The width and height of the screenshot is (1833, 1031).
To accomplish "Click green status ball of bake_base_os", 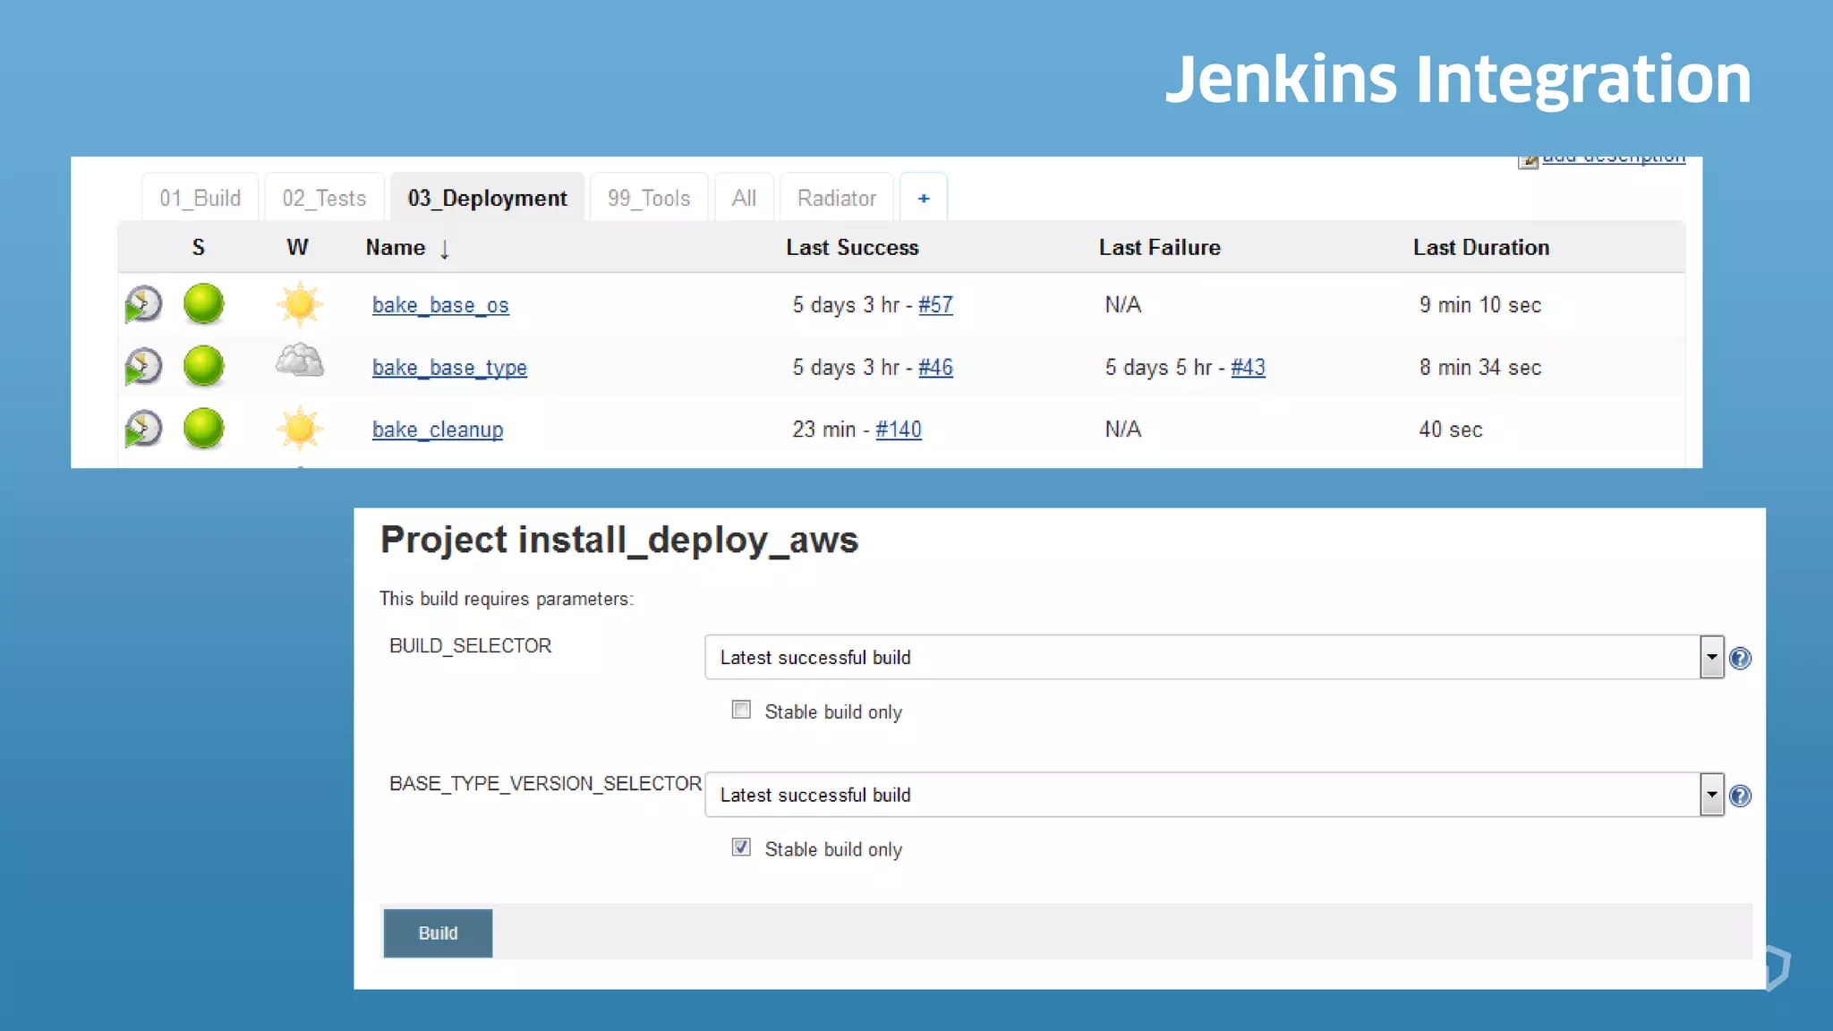I will (203, 303).
